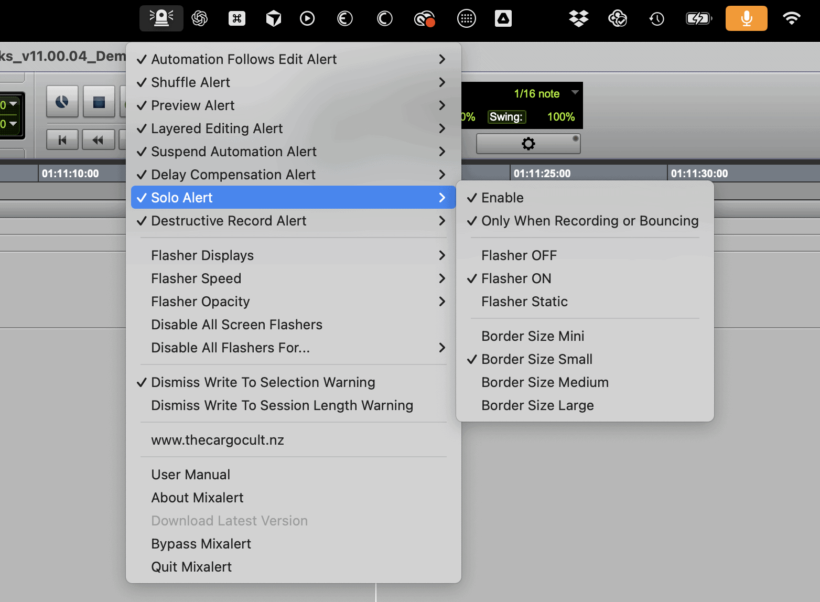This screenshot has width=820, height=602.
Task: Select Bypass Mixalert menu item
Action: 201,544
